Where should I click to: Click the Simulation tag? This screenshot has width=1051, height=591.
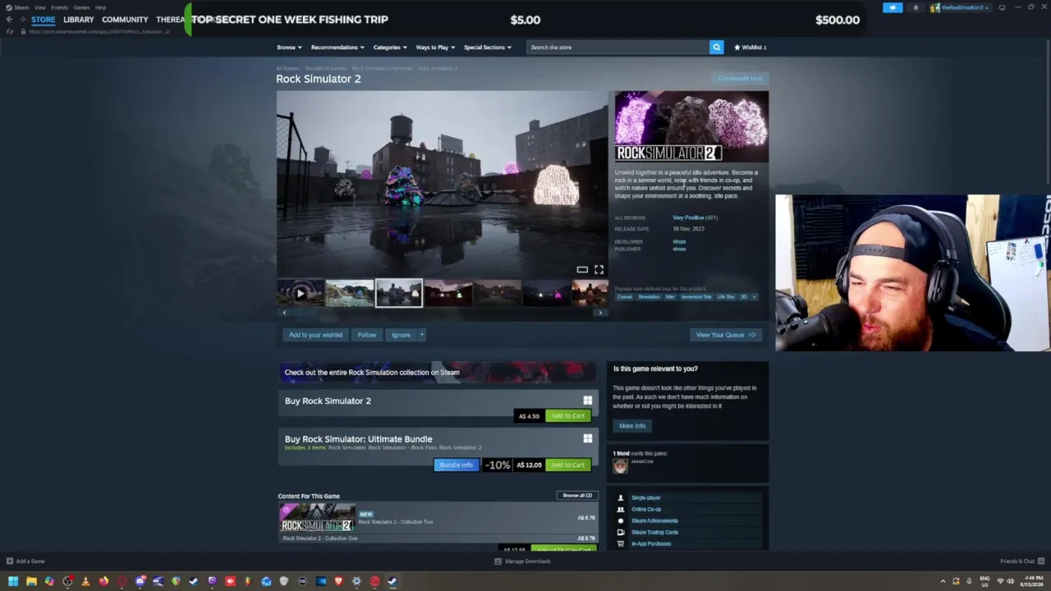coord(649,296)
